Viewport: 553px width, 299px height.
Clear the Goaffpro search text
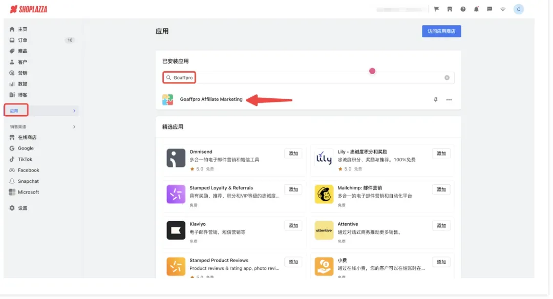click(x=447, y=78)
